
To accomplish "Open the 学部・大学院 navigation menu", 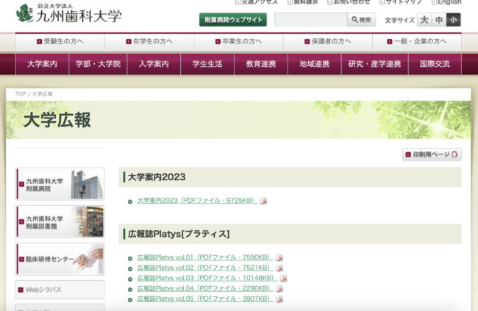I will [x=98, y=64].
